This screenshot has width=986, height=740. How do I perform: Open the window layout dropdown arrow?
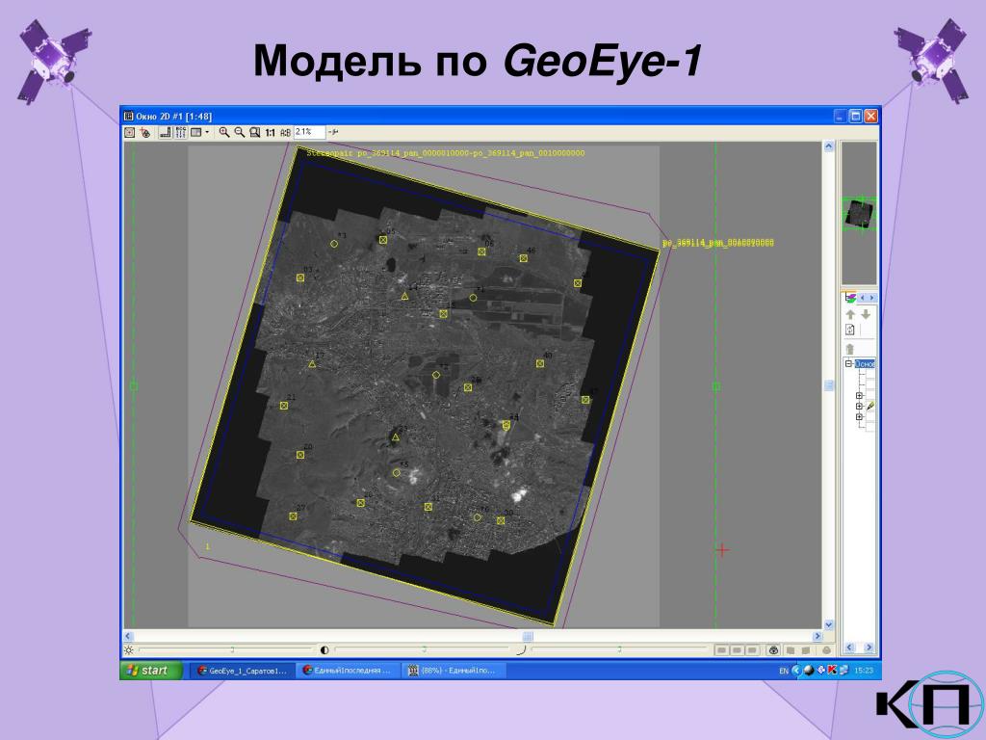tap(208, 132)
